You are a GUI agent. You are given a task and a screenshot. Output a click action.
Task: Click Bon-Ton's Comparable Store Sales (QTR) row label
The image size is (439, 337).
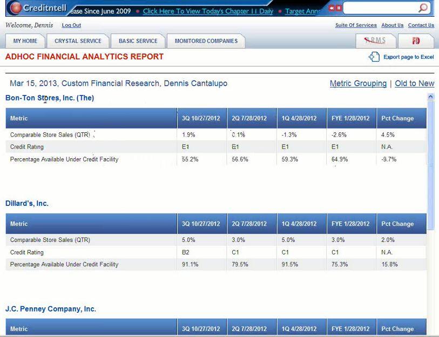pyautogui.click(x=50, y=134)
